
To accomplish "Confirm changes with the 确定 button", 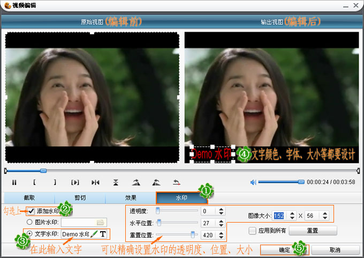I will coord(284,250).
